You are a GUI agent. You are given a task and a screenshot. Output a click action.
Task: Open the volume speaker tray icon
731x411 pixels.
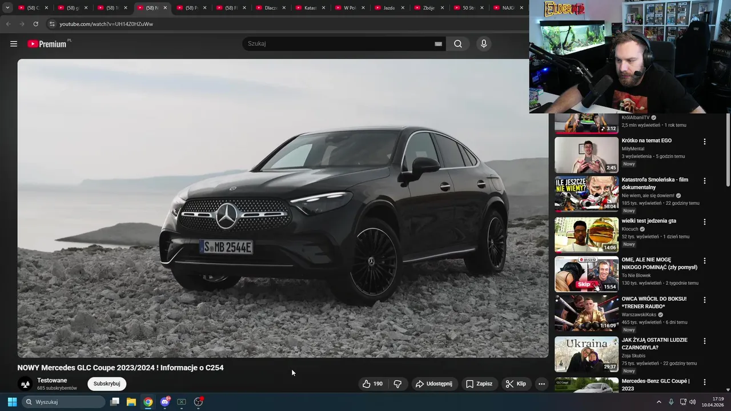pos(692,402)
